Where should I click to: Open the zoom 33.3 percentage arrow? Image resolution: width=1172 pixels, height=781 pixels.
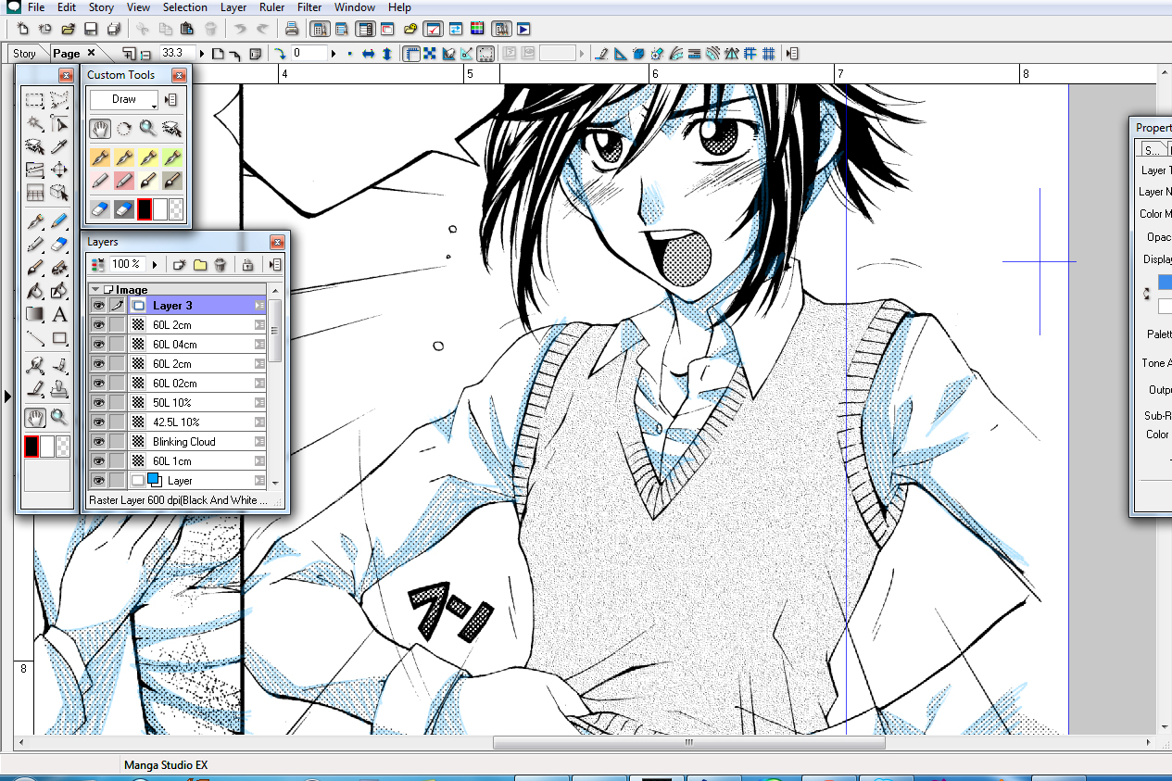(x=204, y=54)
